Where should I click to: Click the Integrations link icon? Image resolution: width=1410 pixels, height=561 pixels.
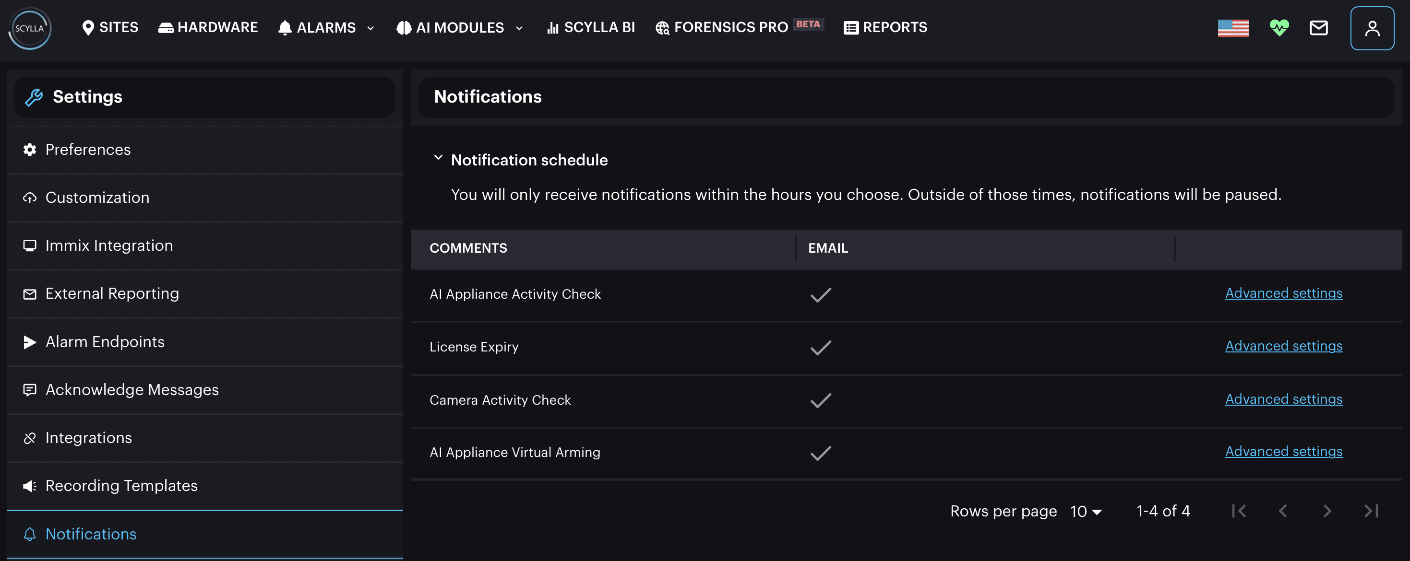pos(30,438)
